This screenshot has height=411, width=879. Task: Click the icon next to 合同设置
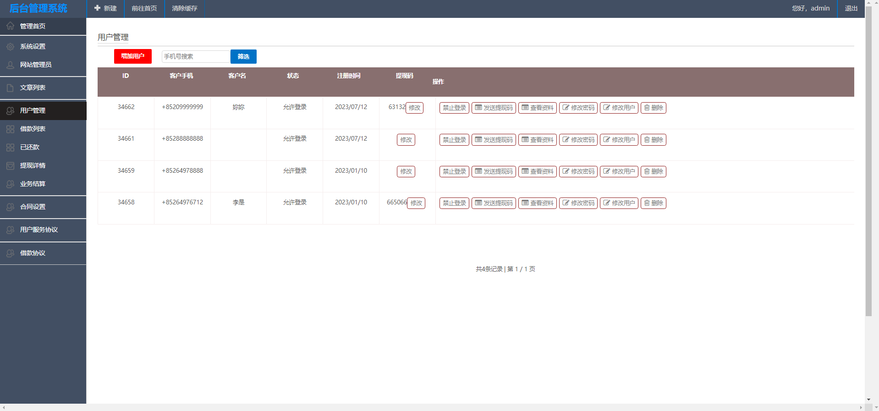(10, 207)
